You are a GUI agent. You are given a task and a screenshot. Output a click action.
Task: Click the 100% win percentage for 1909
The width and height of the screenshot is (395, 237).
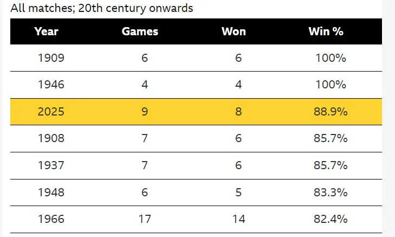click(x=331, y=58)
